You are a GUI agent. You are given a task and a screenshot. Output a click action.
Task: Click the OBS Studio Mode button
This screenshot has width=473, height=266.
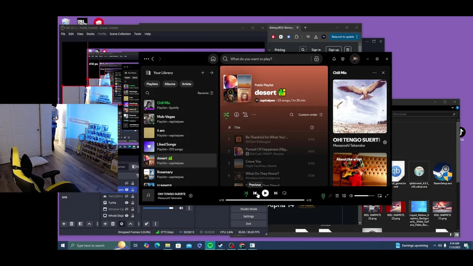pos(249,209)
